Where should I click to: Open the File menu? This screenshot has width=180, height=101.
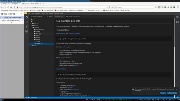(29, 13)
